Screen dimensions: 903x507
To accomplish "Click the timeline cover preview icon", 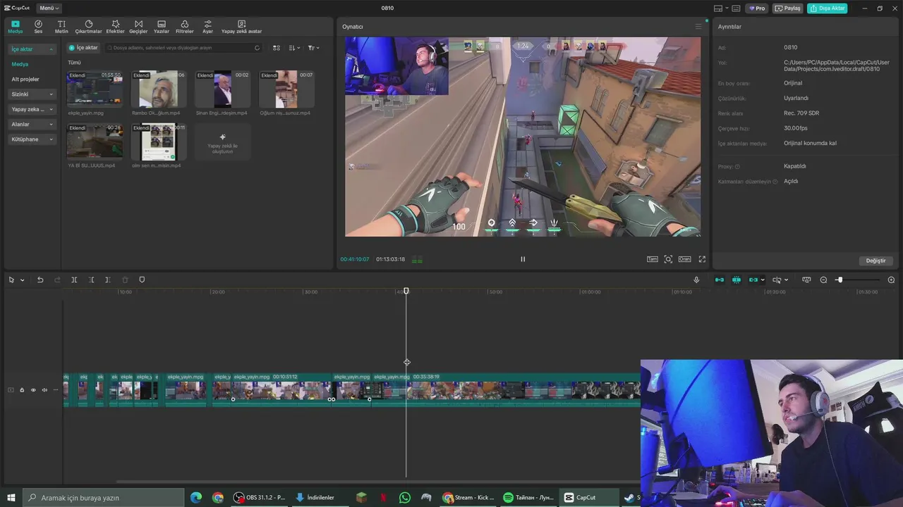I will (806, 280).
